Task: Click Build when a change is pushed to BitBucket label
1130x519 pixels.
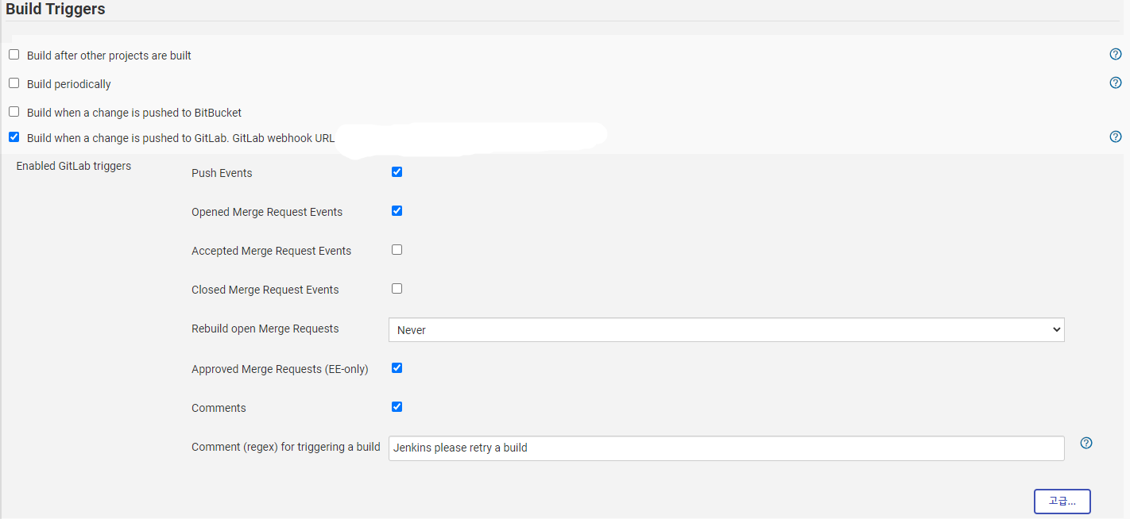Action: click(x=134, y=113)
